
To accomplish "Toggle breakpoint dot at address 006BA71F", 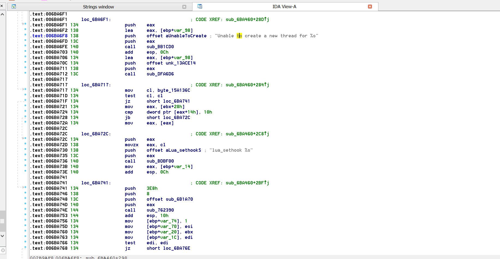I will [25, 100].
